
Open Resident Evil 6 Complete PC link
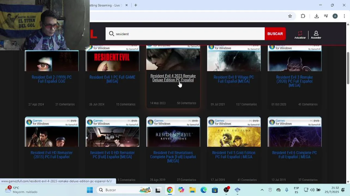(x=294, y=155)
